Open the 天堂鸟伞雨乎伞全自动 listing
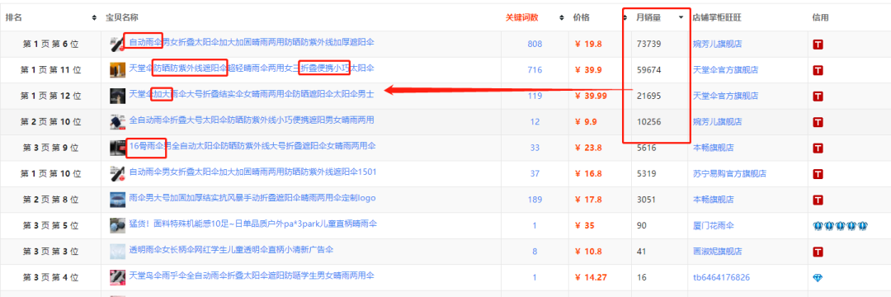This screenshot has height=297, width=891. coord(252,276)
